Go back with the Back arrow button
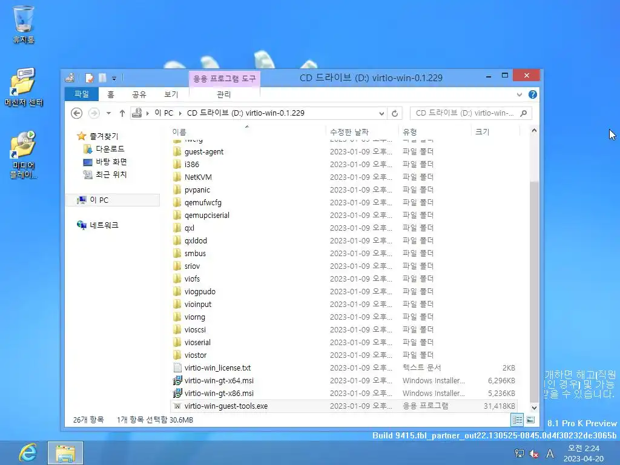620x465 pixels. coord(77,113)
